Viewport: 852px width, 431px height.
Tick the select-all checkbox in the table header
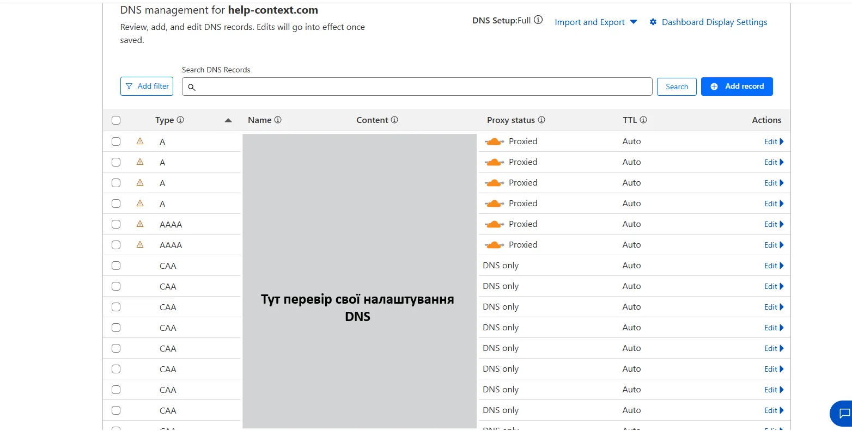[x=116, y=120]
